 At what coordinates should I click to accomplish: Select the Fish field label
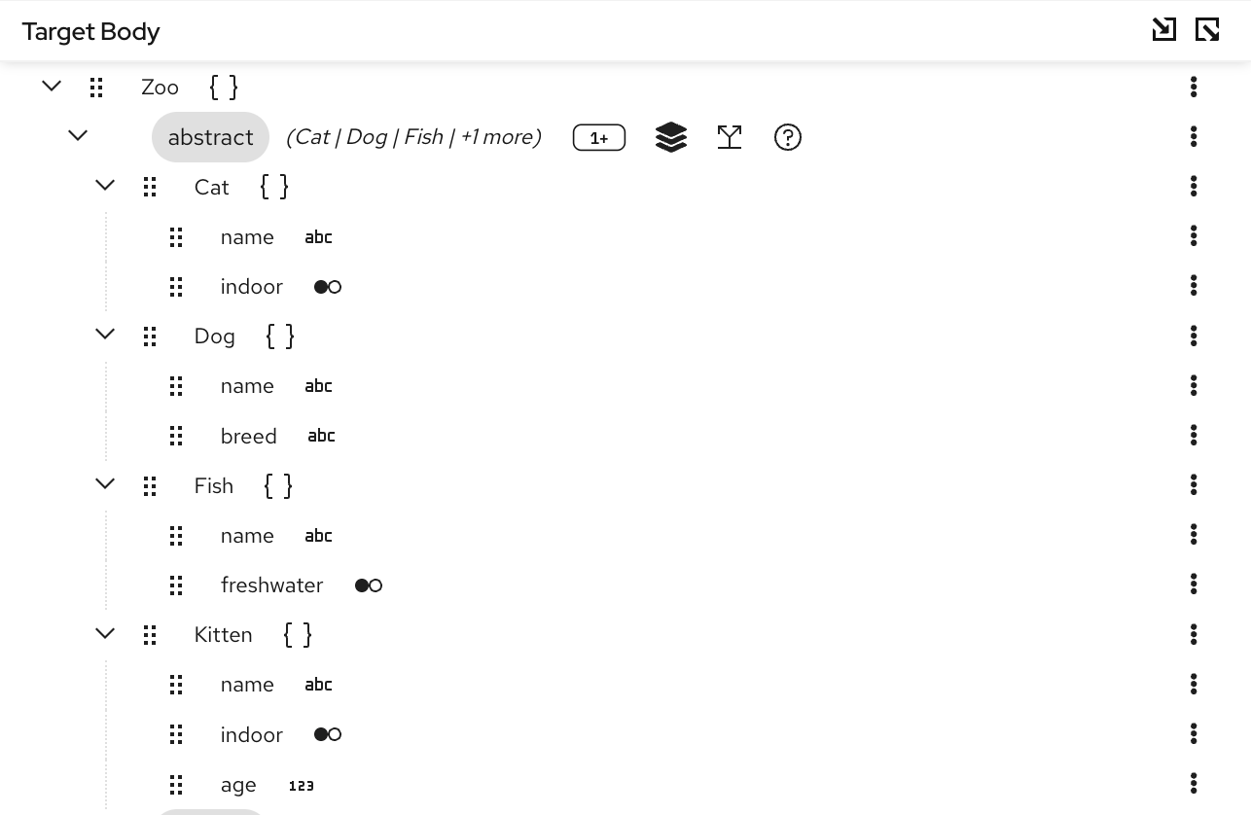(x=214, y=485)
